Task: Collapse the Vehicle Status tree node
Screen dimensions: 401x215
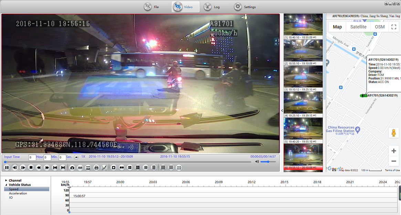Action: [6, 185]
